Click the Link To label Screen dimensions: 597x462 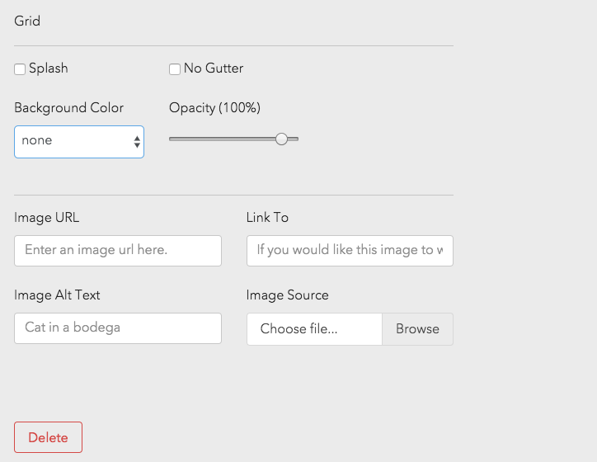coord(267,218)
